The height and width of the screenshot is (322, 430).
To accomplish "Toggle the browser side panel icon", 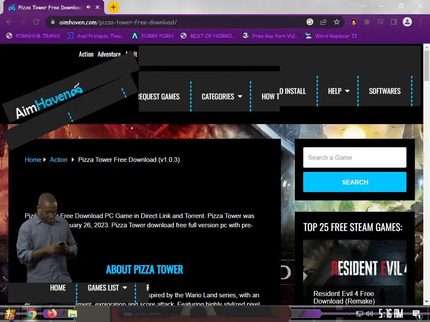I will point(394,22).
